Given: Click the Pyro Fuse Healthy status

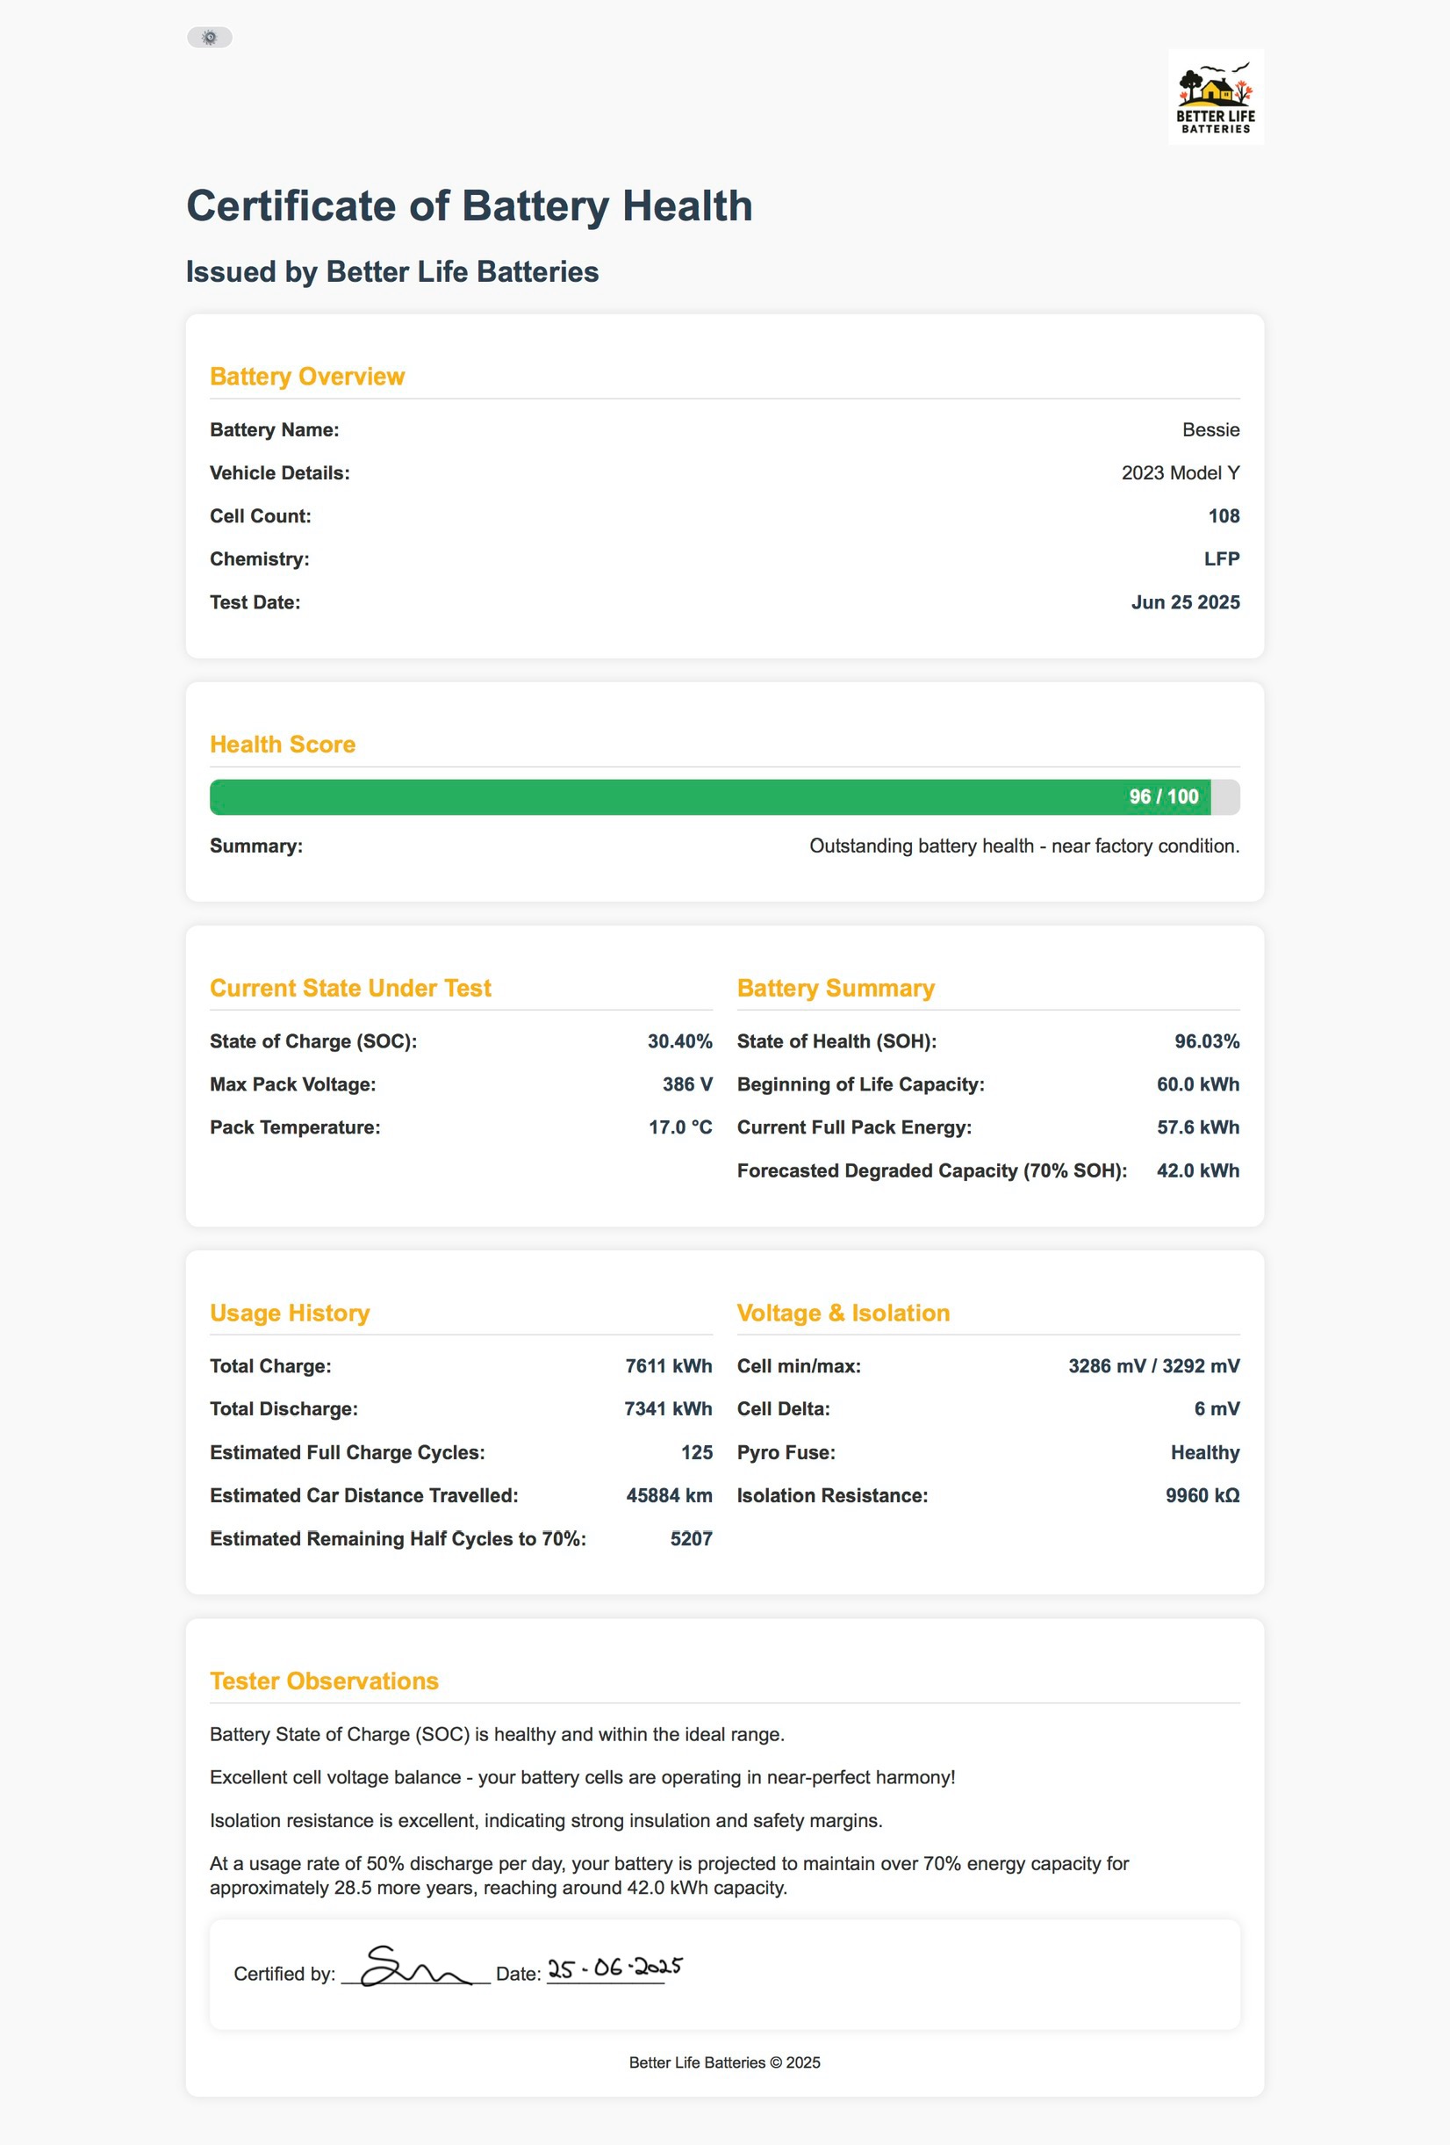Looking at the screenshot, I should 1204,1452.
